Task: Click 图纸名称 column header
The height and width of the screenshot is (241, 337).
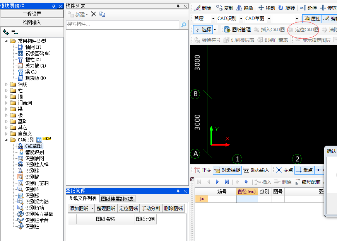Action: [x=105, y=219]
